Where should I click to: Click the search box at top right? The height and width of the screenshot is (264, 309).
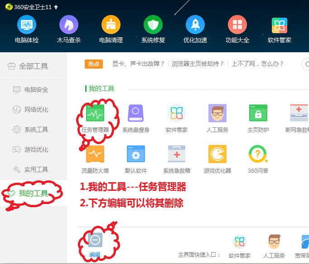pos(305,64)
